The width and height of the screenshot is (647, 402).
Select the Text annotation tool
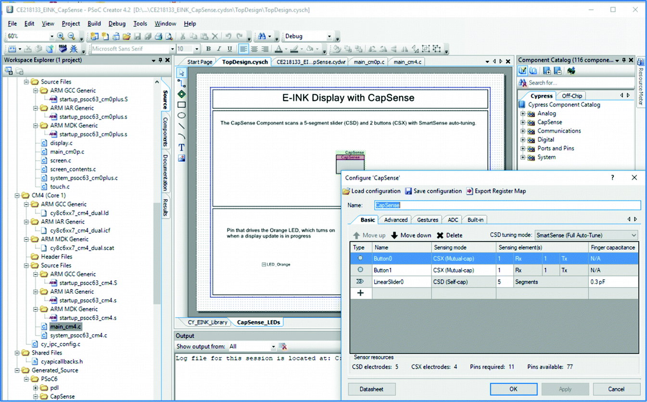[x=181, y=148]
